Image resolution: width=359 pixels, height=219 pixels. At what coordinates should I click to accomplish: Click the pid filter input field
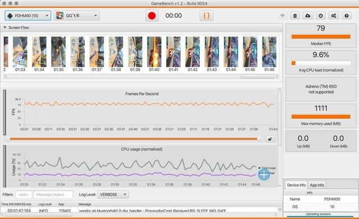[24, 194]
